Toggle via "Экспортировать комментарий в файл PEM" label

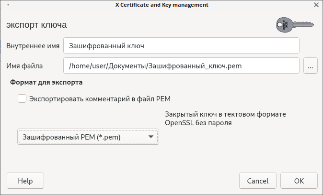[100, 99]
